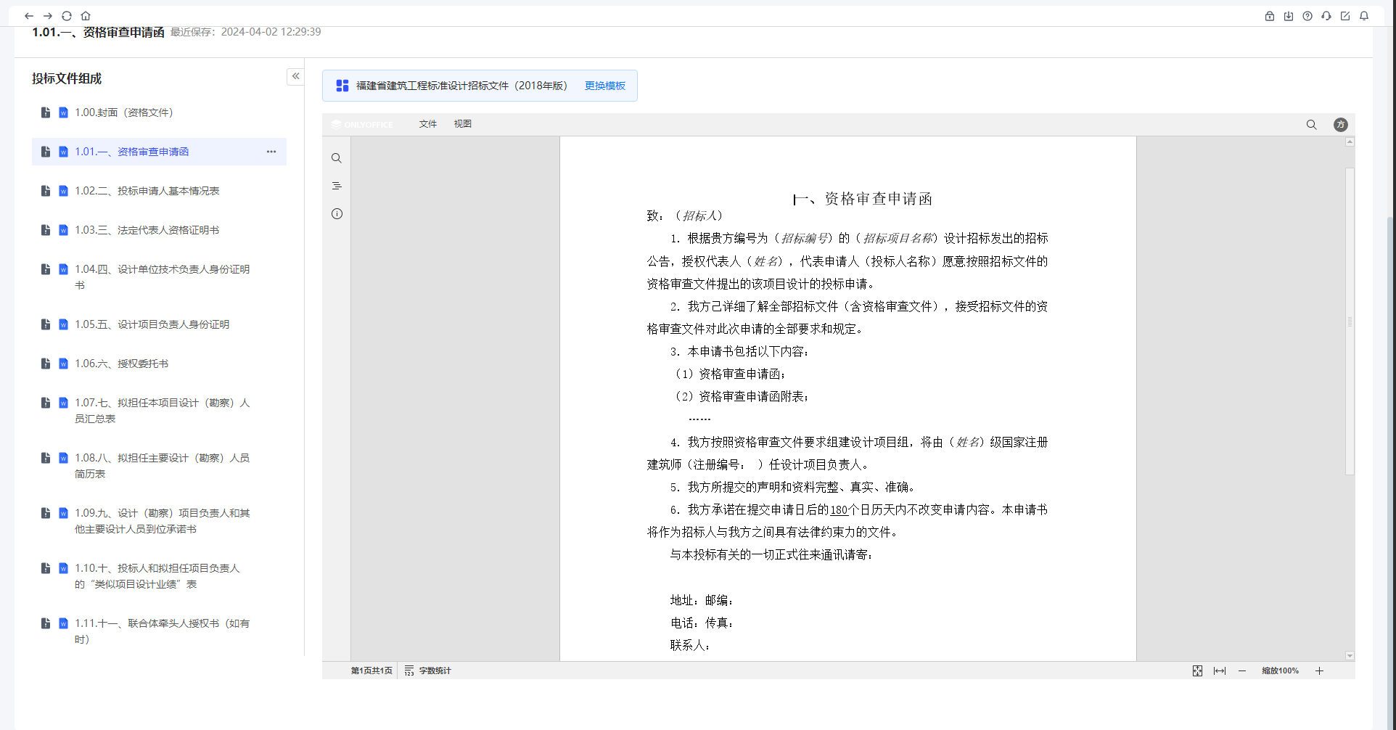
Task: Select 1.01.一、资格审查申请函 item
Action: pyautogui.click(x=159, y=152)
